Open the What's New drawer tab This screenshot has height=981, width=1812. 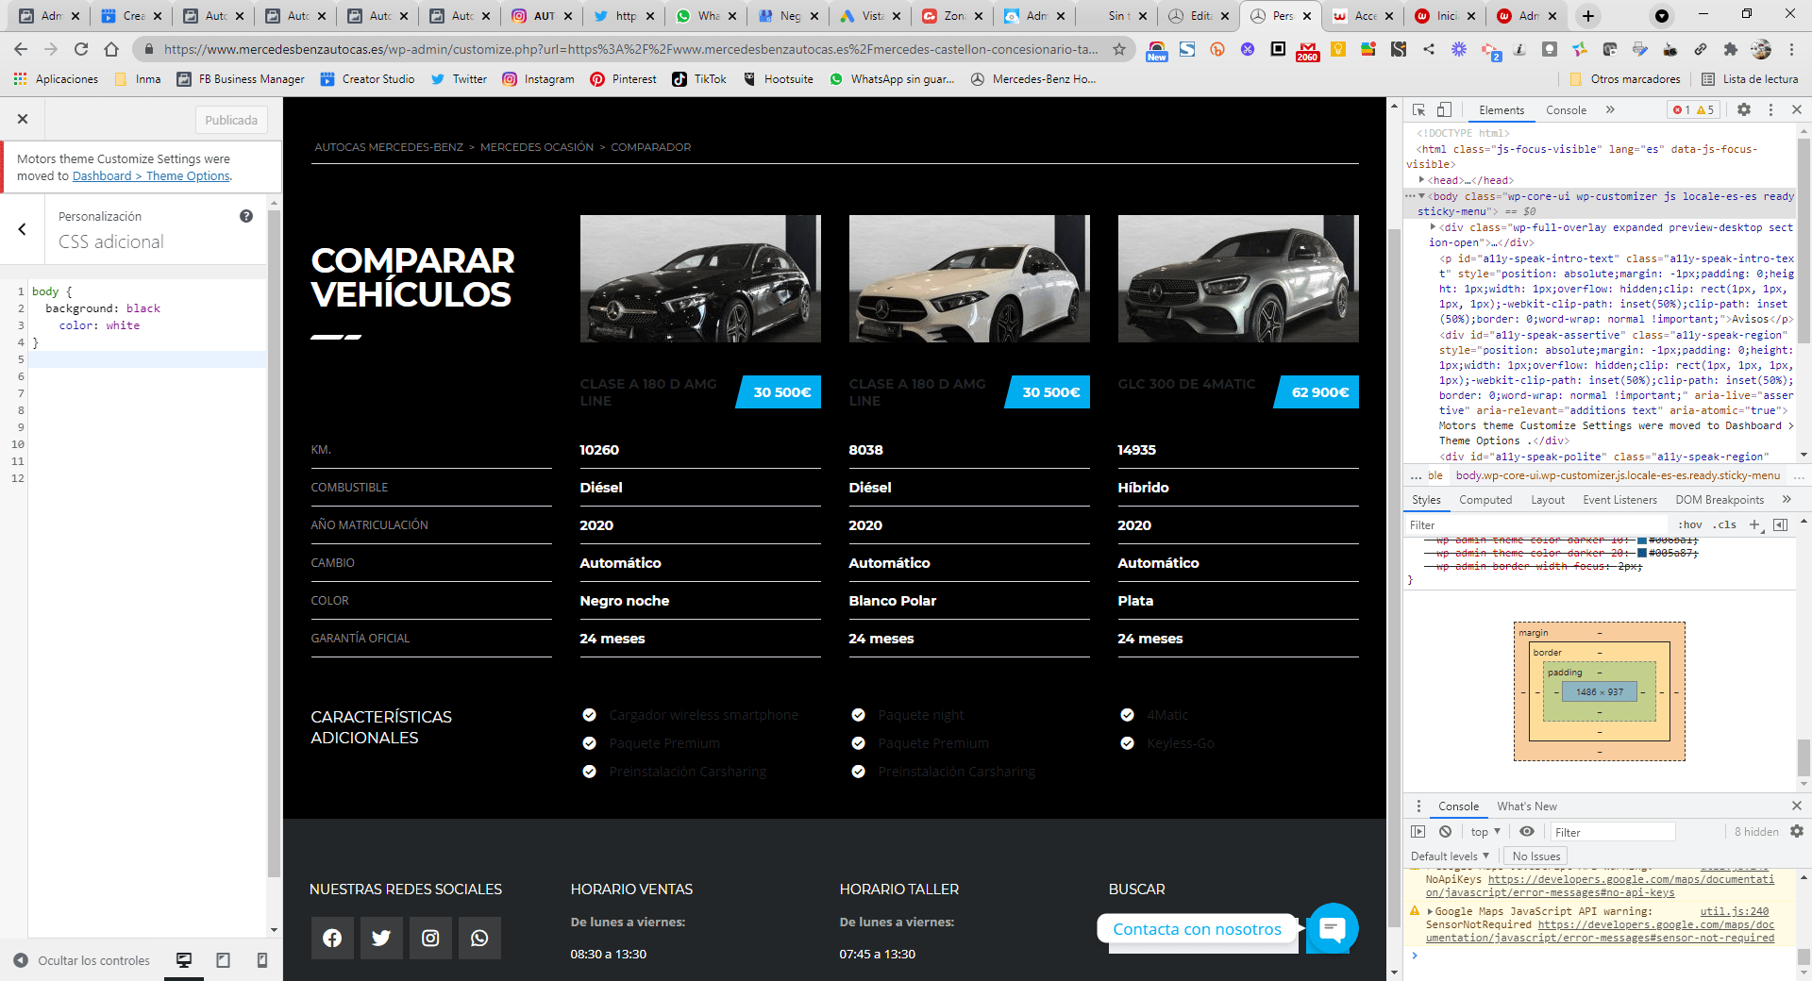tap(1527, 806)
